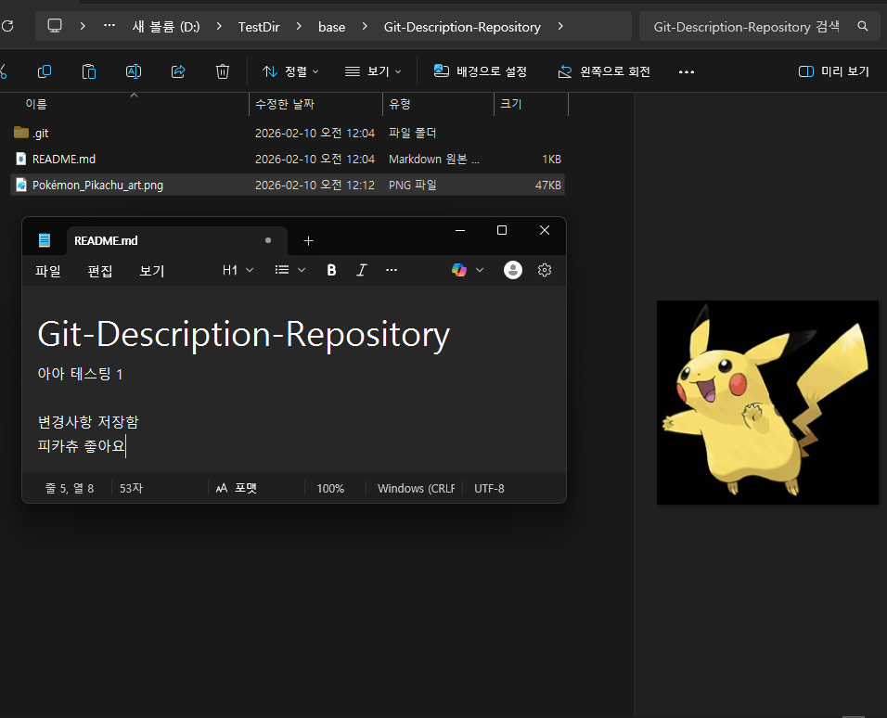Click the Notepad account profile icon
Screen dimensions: 887x718
click(x=513, y=270)
